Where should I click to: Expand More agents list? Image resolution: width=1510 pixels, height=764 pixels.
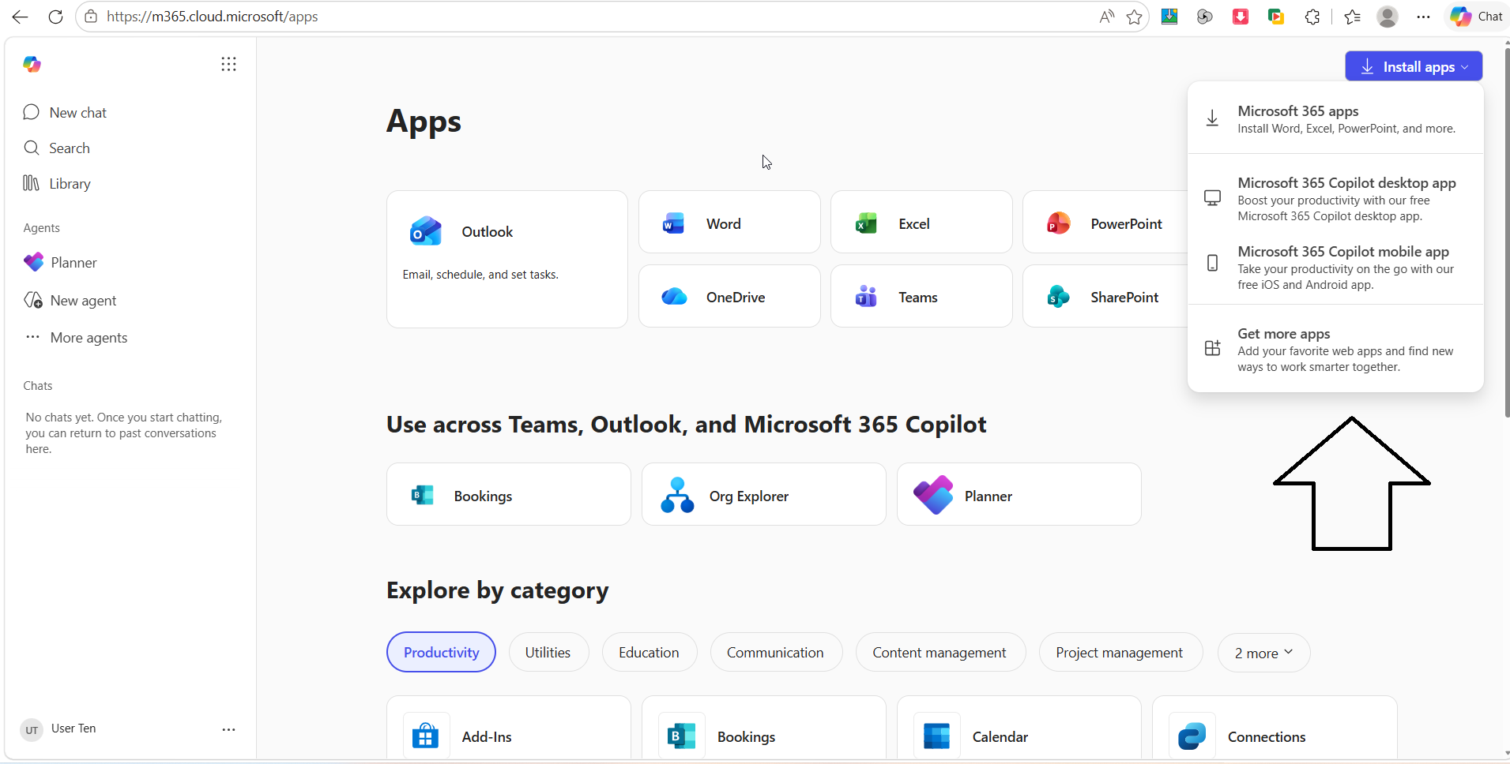[75, 337]
